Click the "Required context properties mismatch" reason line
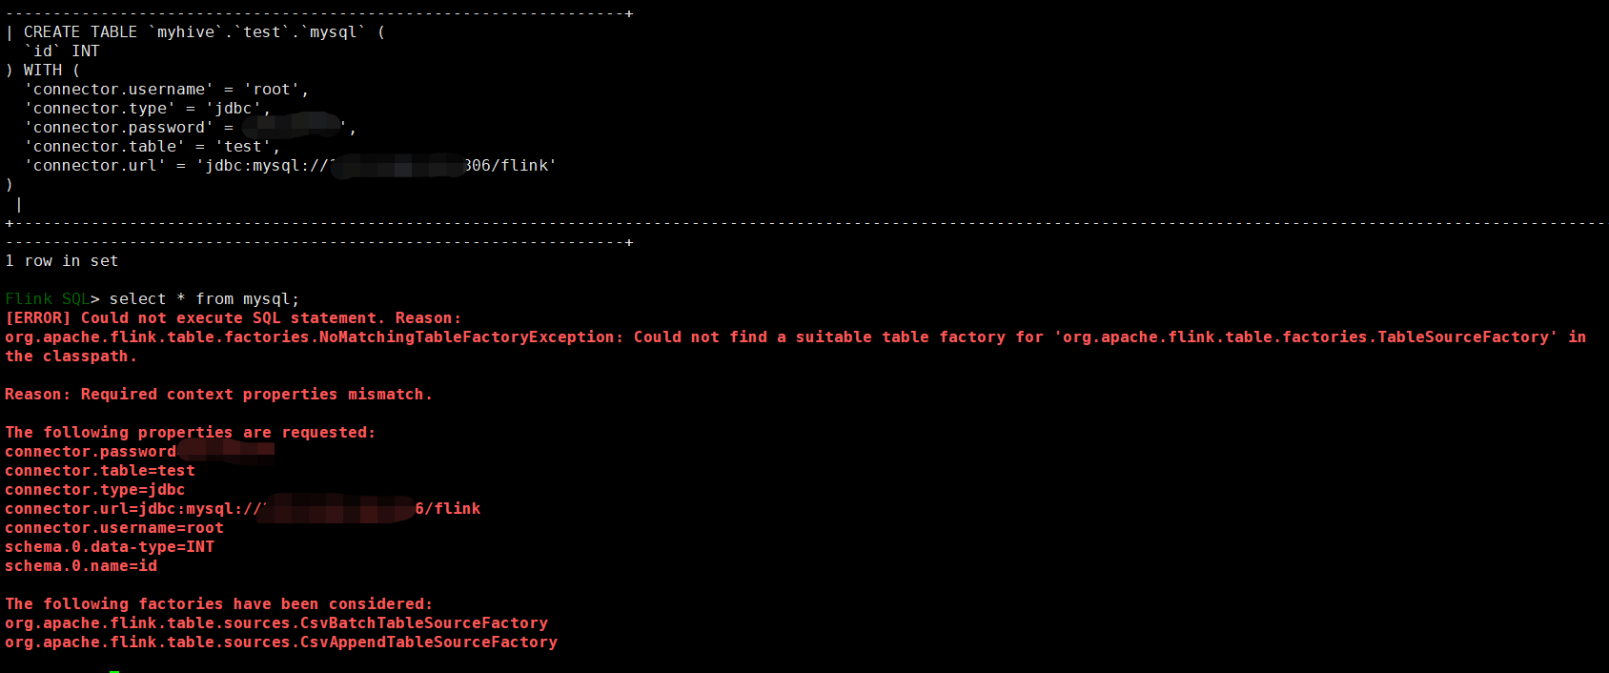The height and width of the screenshot is (673, 1609). click(x=218, y=395)
